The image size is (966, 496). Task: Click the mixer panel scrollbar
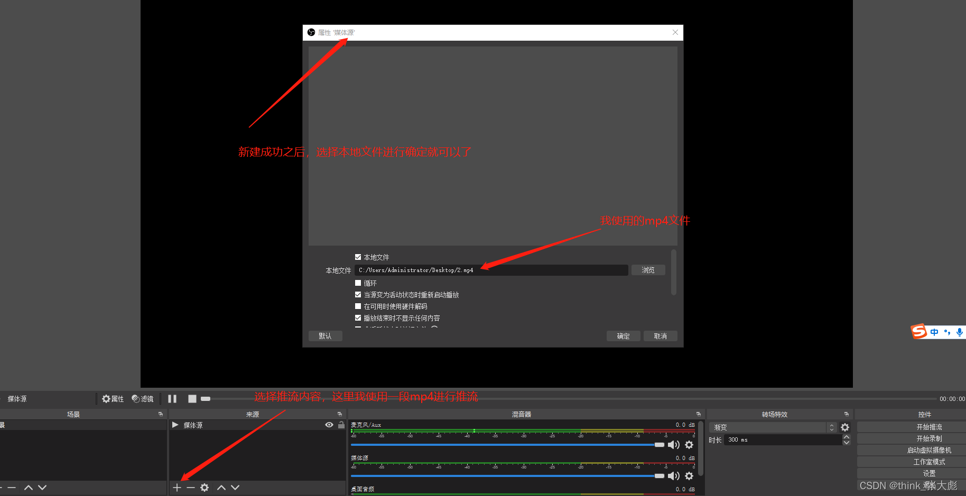click(x=701, y=448)
